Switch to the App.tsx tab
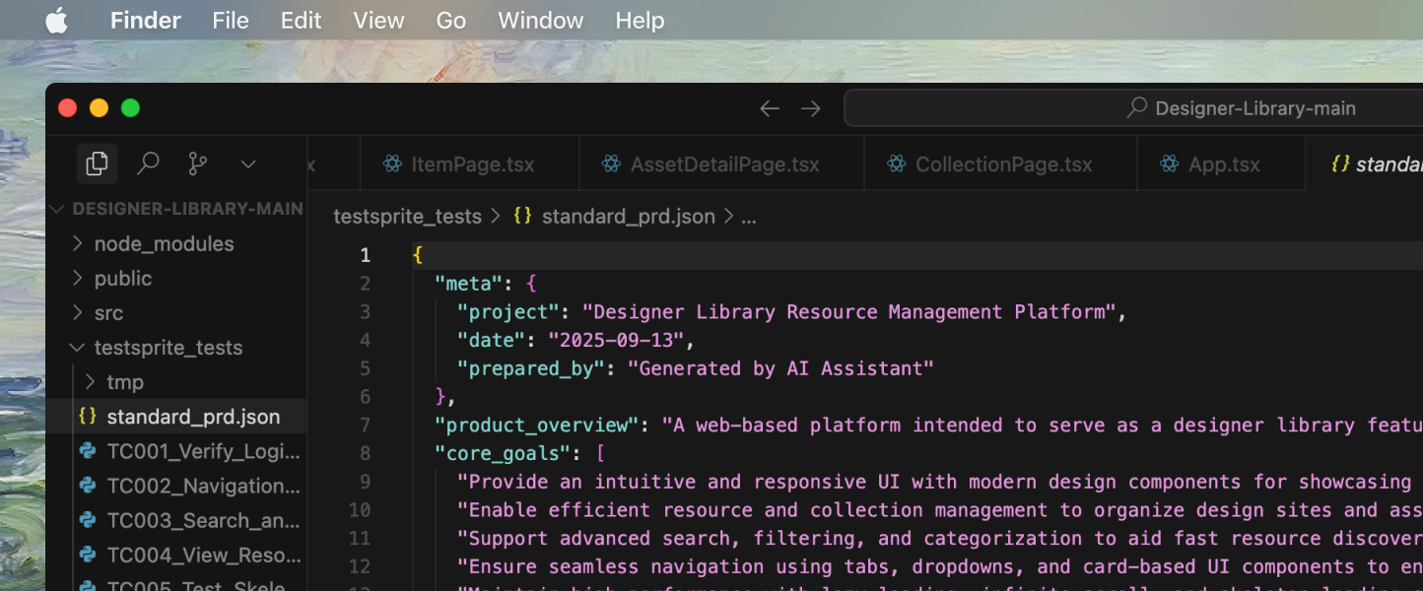 coord(1221,164)
